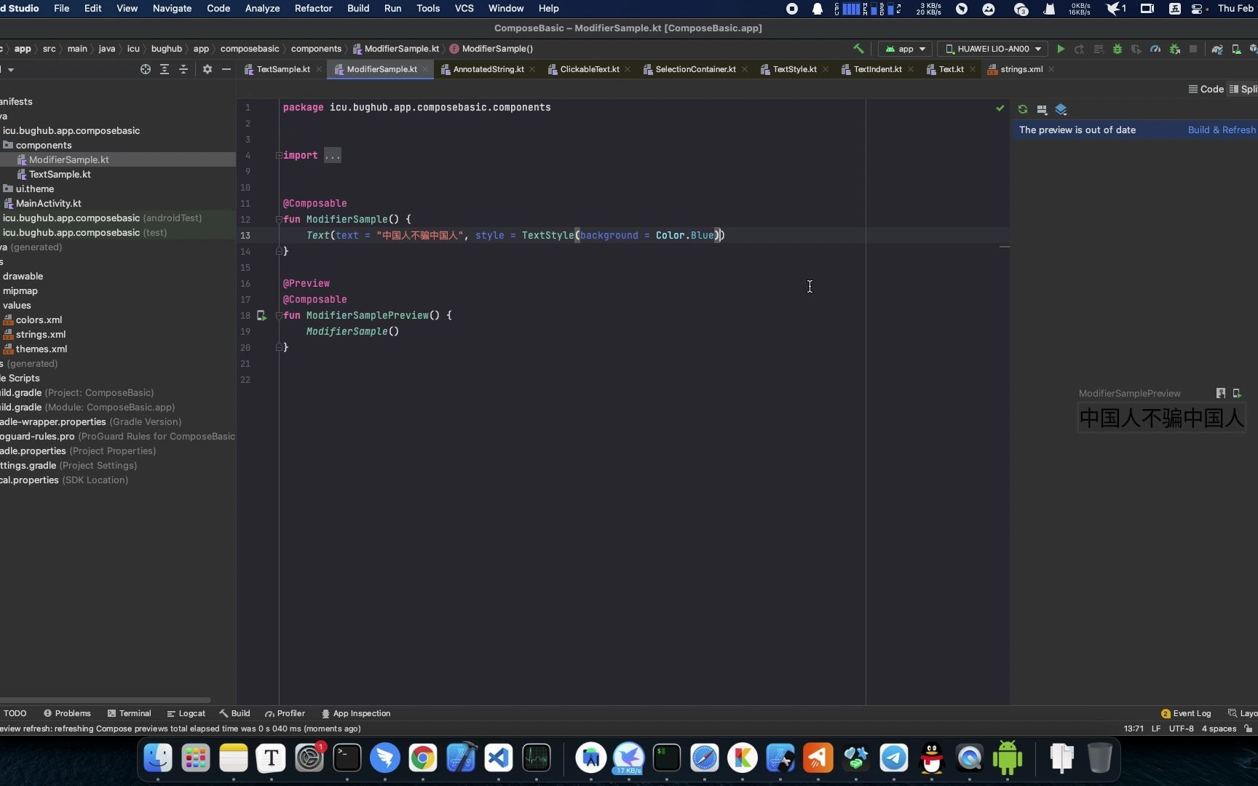Open Project view settings gear icon
Screen dimensions: 1258x786
207,69
